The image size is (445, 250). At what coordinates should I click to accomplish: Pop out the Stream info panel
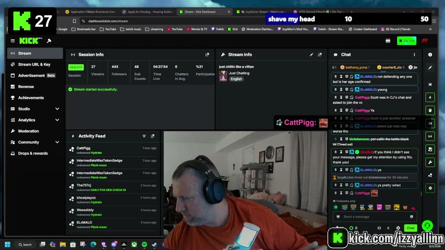(320, 55)
